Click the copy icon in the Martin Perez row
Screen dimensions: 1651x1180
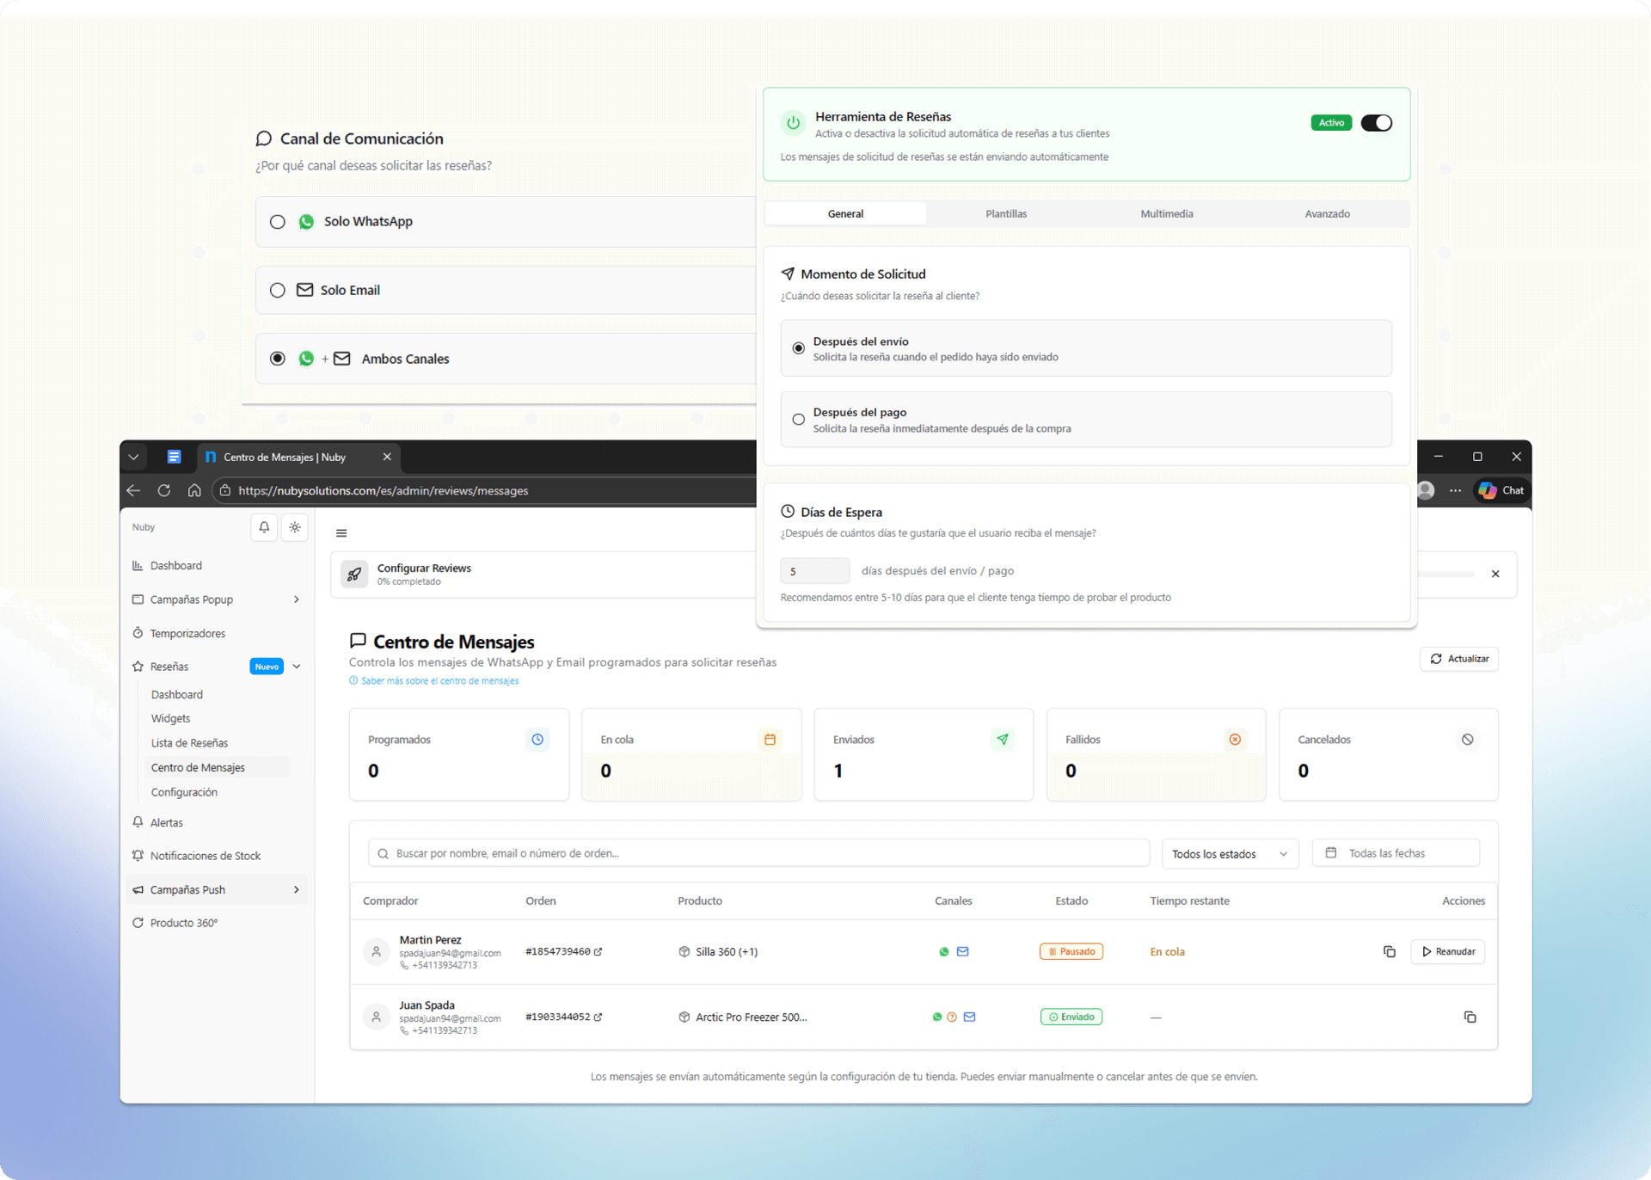coord(1389,951)
